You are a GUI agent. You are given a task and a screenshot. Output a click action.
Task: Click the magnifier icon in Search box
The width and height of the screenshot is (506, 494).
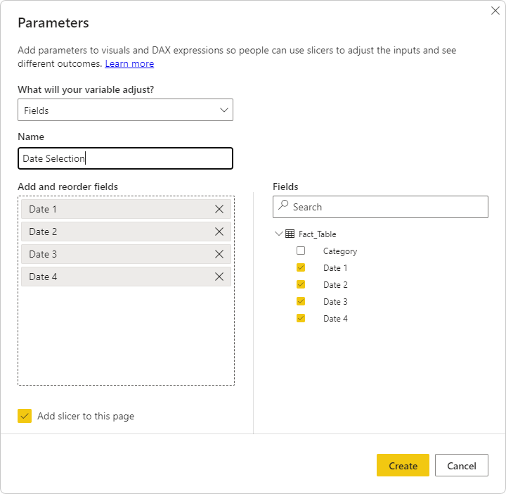click(283, 206)
